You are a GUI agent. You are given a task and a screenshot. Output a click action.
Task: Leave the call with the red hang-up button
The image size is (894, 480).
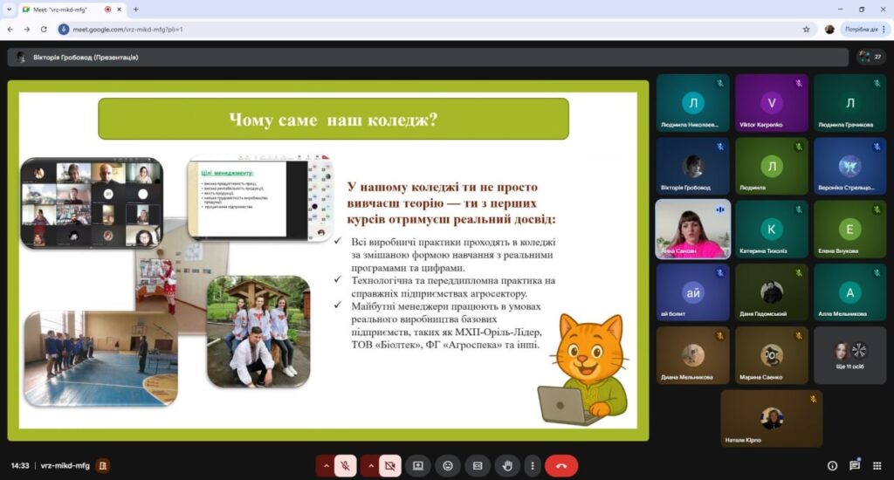coord(561,466)
